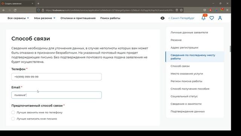Select Лучше звонить мне по телефону

(37, 113)
